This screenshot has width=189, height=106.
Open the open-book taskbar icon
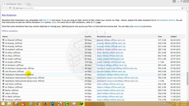tap(74, 104)
